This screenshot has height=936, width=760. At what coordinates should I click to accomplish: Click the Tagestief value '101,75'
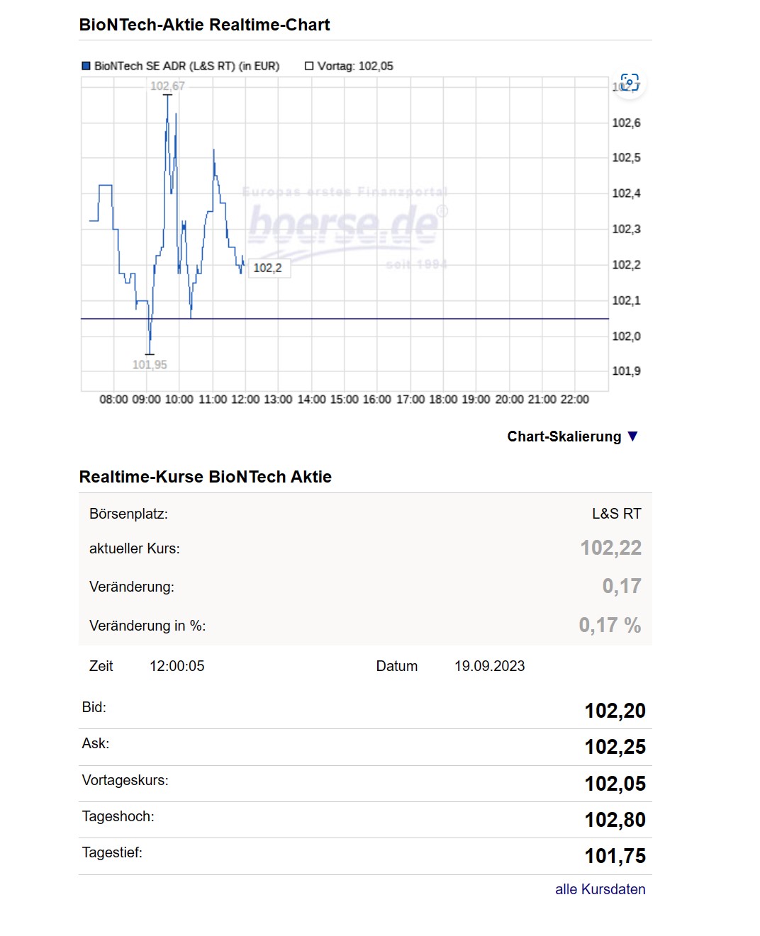(x=615, y=856)
